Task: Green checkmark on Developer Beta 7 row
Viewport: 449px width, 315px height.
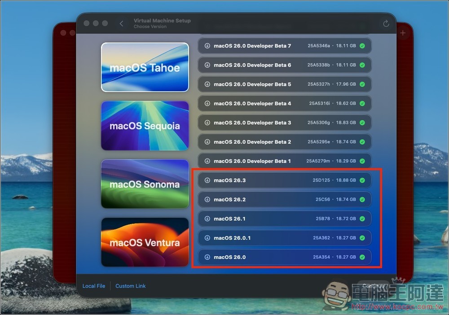Action: pyautogui.click(x=362, y=46)
